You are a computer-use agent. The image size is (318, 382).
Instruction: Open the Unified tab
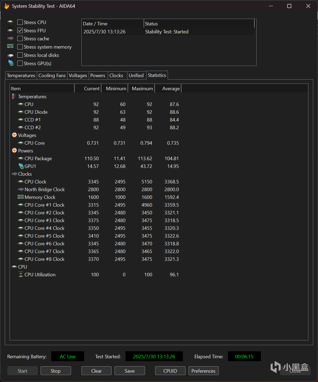(136, 76)
